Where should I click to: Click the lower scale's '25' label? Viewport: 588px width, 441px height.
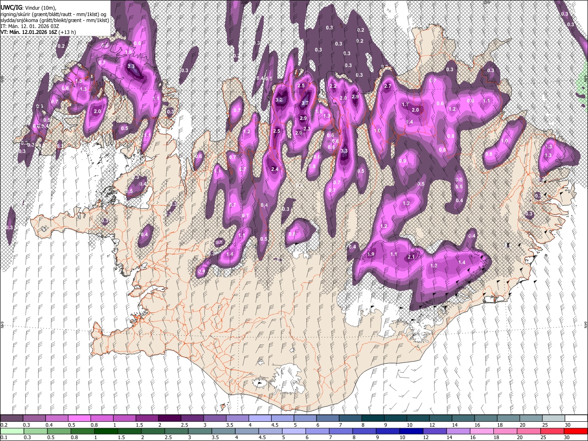(544, 437)
